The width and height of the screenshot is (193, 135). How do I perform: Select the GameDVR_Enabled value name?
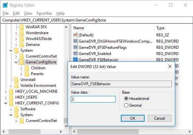coord(95,53)
